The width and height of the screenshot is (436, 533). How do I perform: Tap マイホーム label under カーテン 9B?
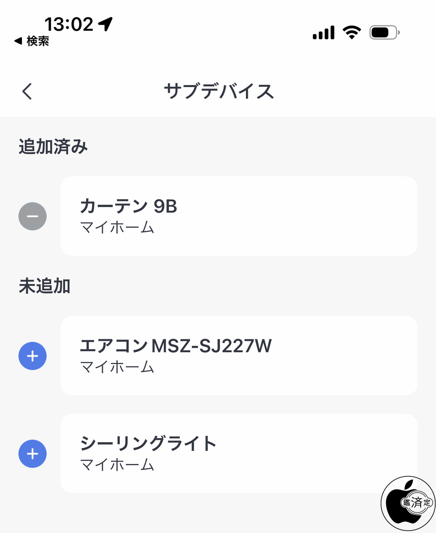(117, 228)
